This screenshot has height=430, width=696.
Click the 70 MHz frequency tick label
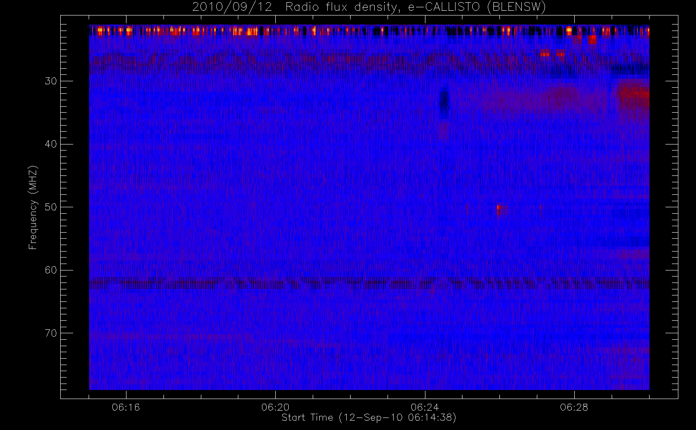point(50,333)
